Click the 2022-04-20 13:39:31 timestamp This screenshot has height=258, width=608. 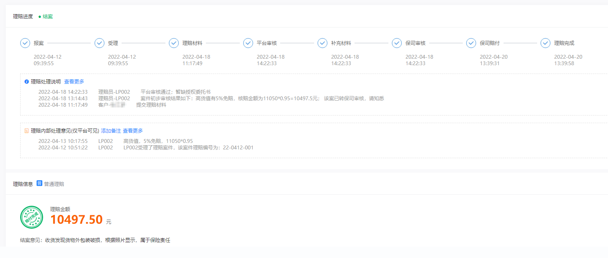click(x=494, y=60)
